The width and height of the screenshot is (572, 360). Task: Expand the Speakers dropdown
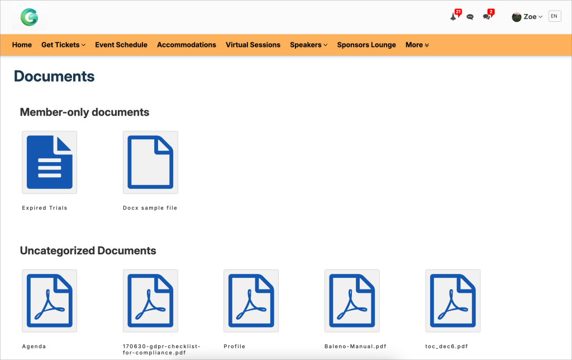pos(308,45)
